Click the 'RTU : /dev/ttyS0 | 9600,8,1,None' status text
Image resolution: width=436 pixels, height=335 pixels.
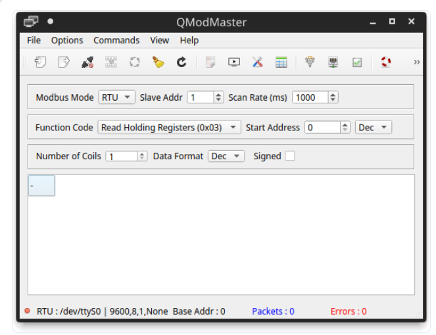click(102, 311)
